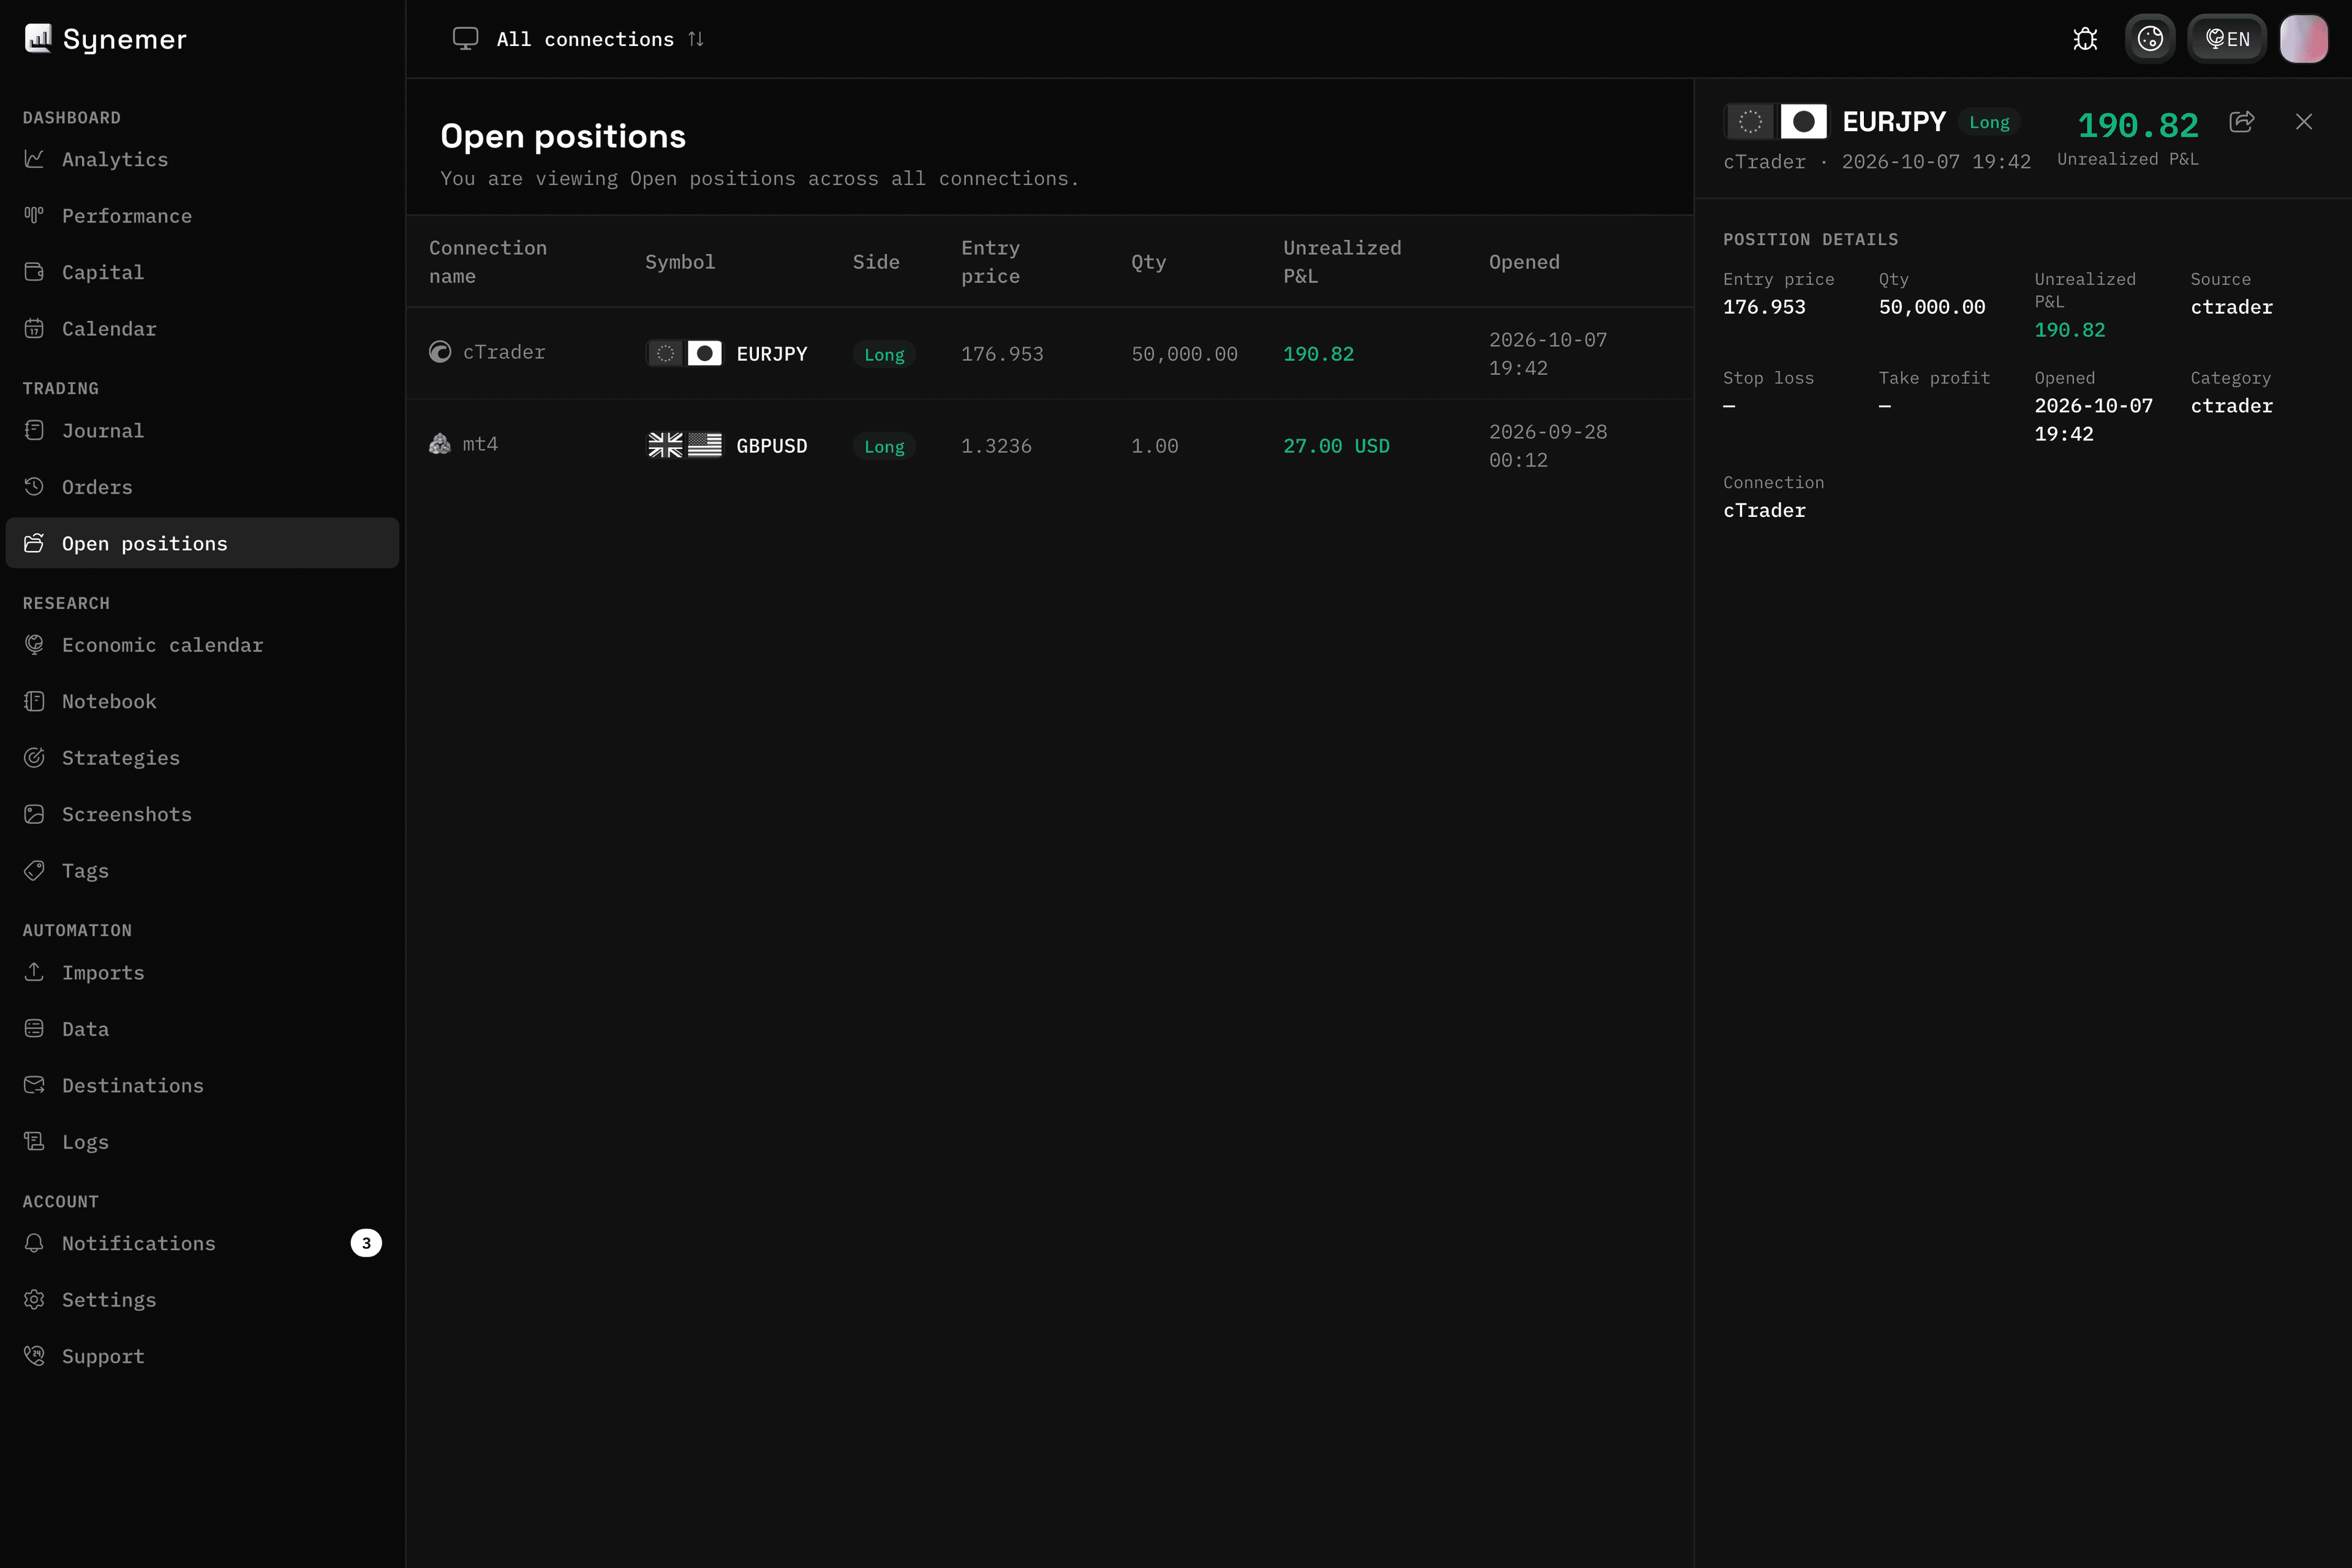Click the Data icon
The height and width of the screenshot is (1568, 2352).
(34, 1029)
